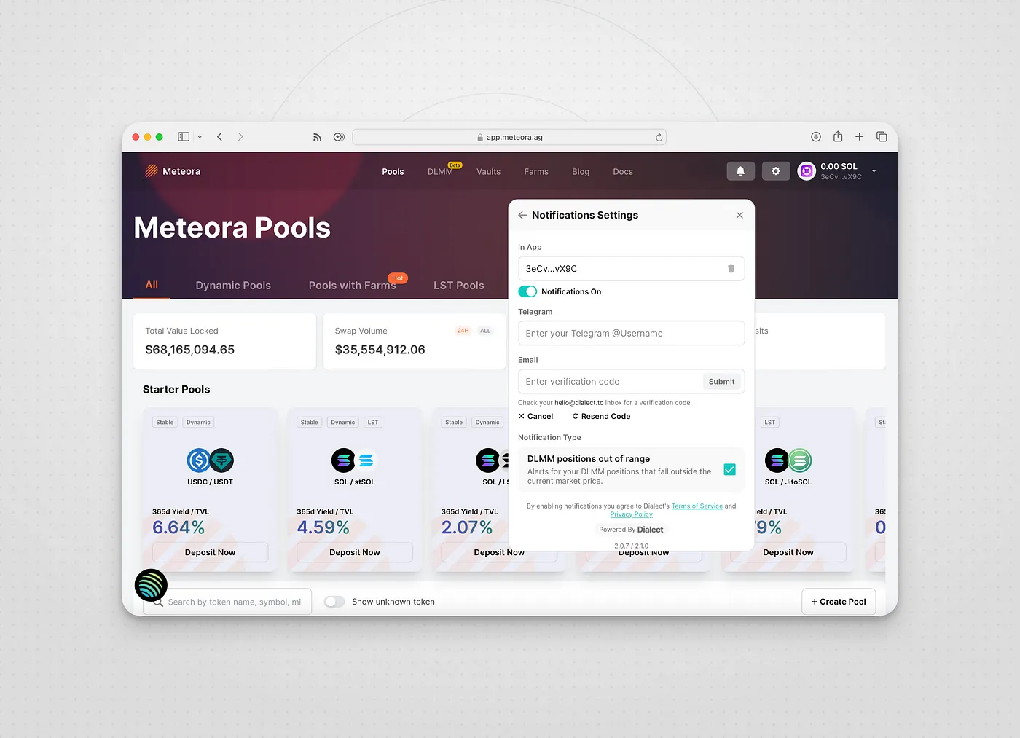Toggle the Notifications On switch
Image resolution: width=1020 pixels, height=738 pixels.
527,291
